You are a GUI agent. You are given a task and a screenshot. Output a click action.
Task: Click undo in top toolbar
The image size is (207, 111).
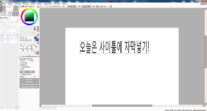(41, 6)
